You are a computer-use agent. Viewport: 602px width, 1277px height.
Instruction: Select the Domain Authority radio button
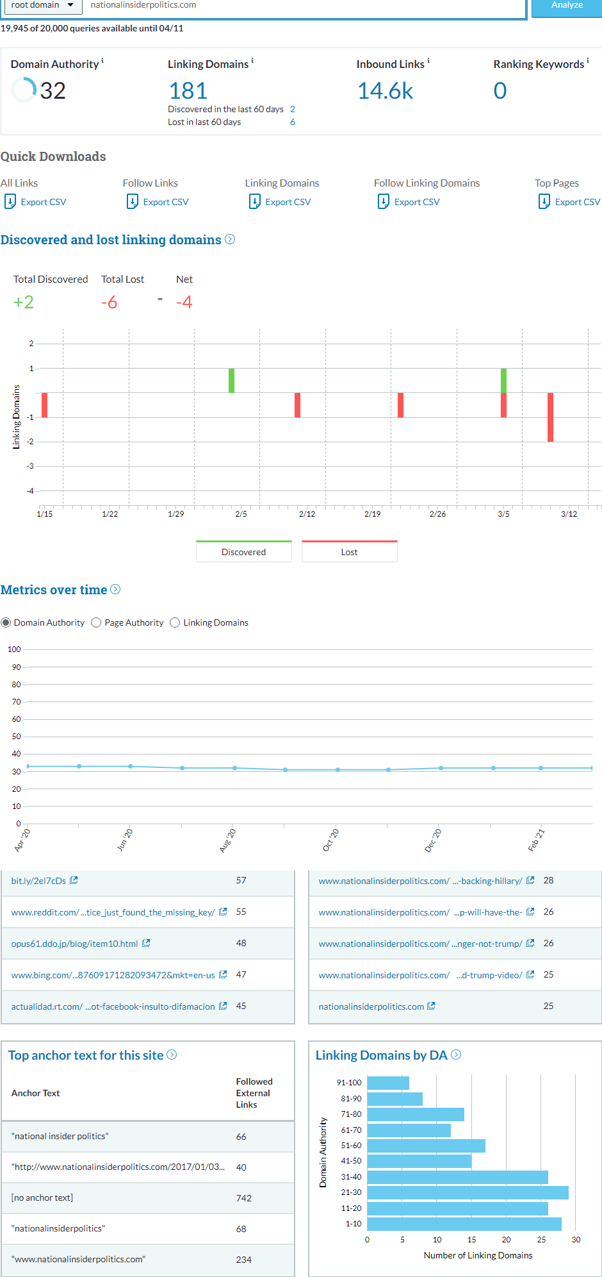pyautogui.click(x=6, y=622)
